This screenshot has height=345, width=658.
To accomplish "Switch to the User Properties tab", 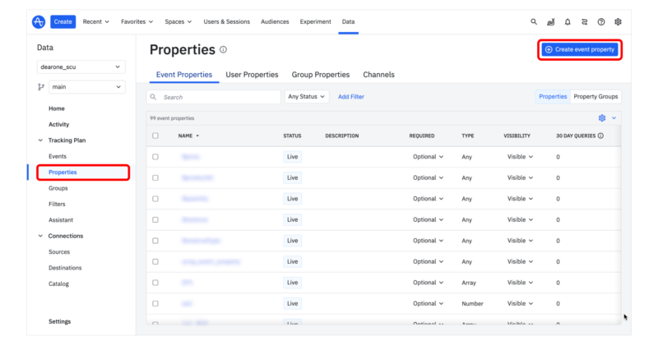I will pos(252,75).
